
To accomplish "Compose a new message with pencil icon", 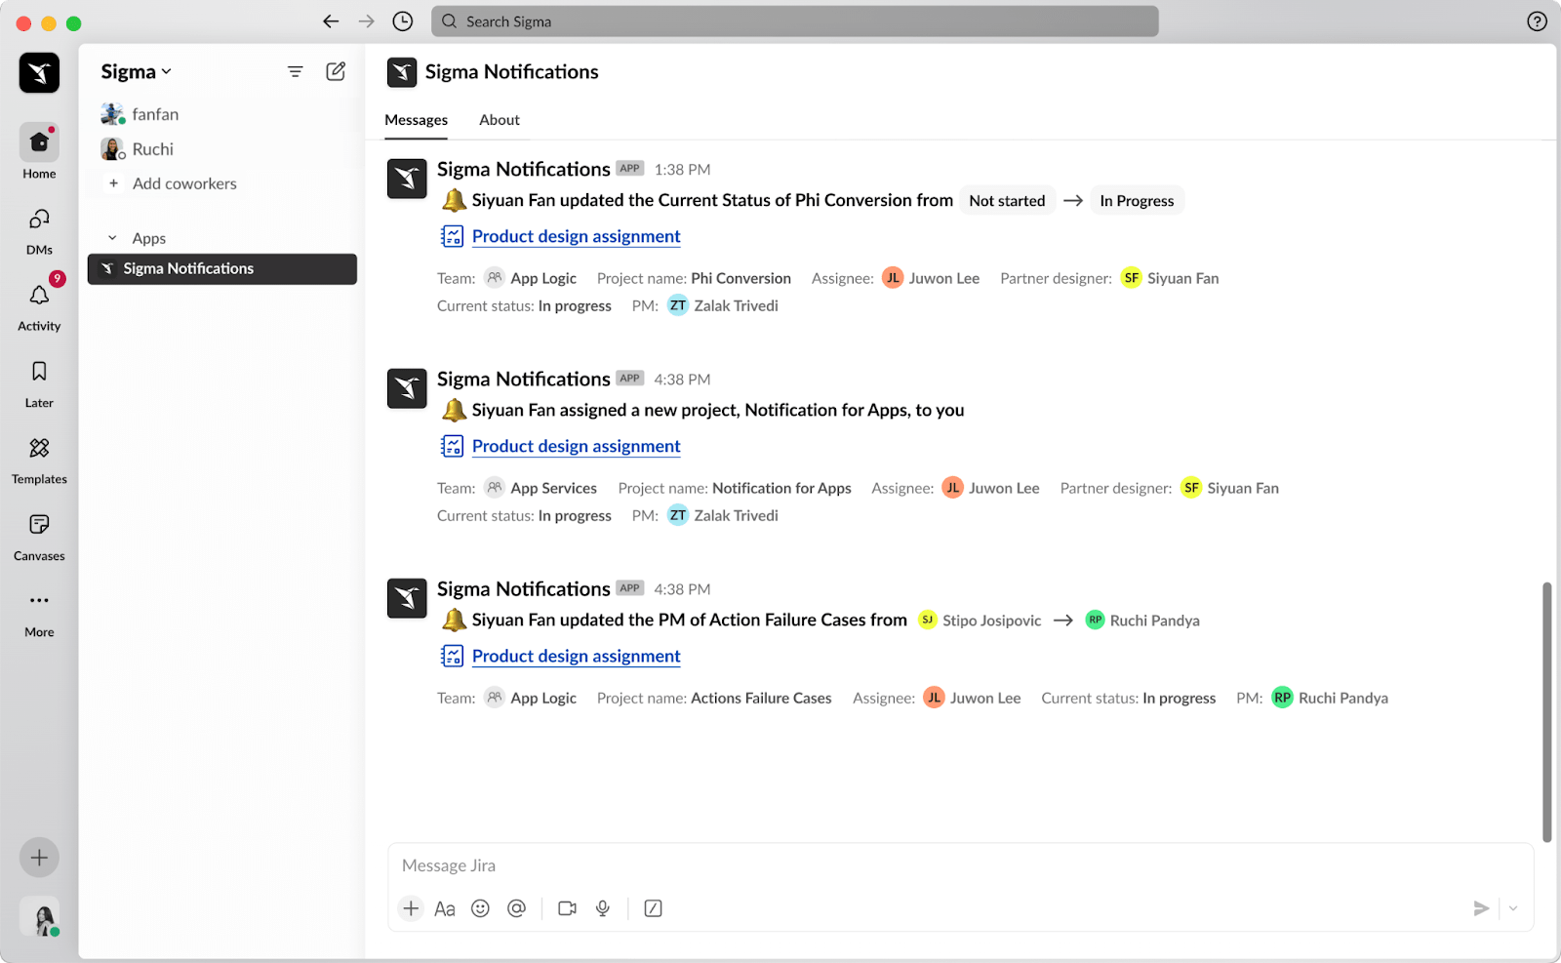I will (336, 71).
